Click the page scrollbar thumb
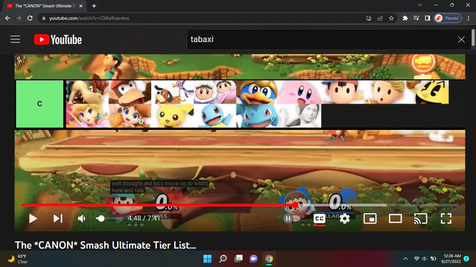Viewport: 476px width, 267px height. [473, 38]
